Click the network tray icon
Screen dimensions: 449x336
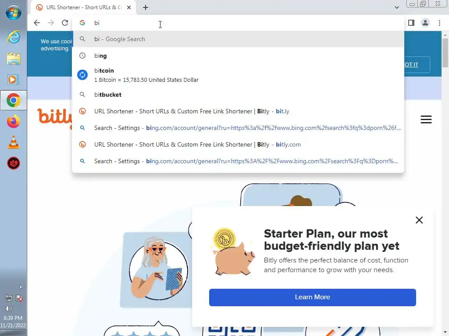tap(9, 298)
